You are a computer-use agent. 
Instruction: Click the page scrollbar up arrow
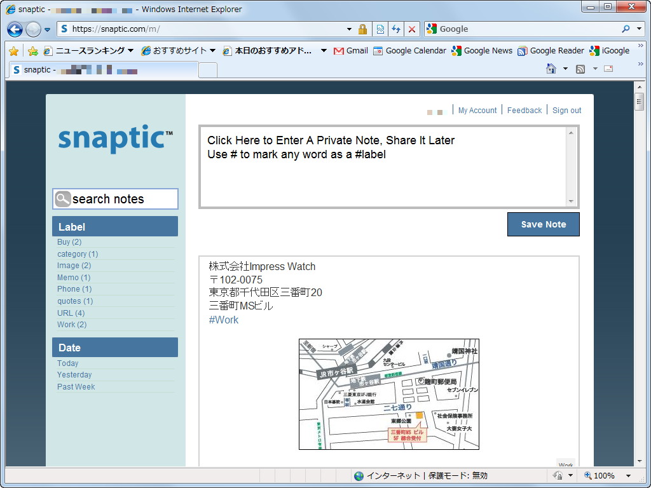640,86
